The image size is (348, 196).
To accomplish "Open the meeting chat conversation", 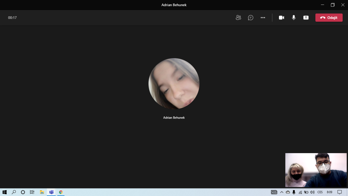I will click(251, 18).
